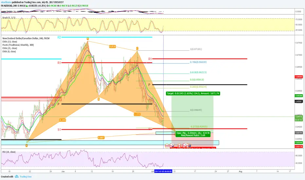This screenshot has height=180, width=305.
Task: Click the 02:01:42 bar countdown tag
Action: [x=299, y=120]
